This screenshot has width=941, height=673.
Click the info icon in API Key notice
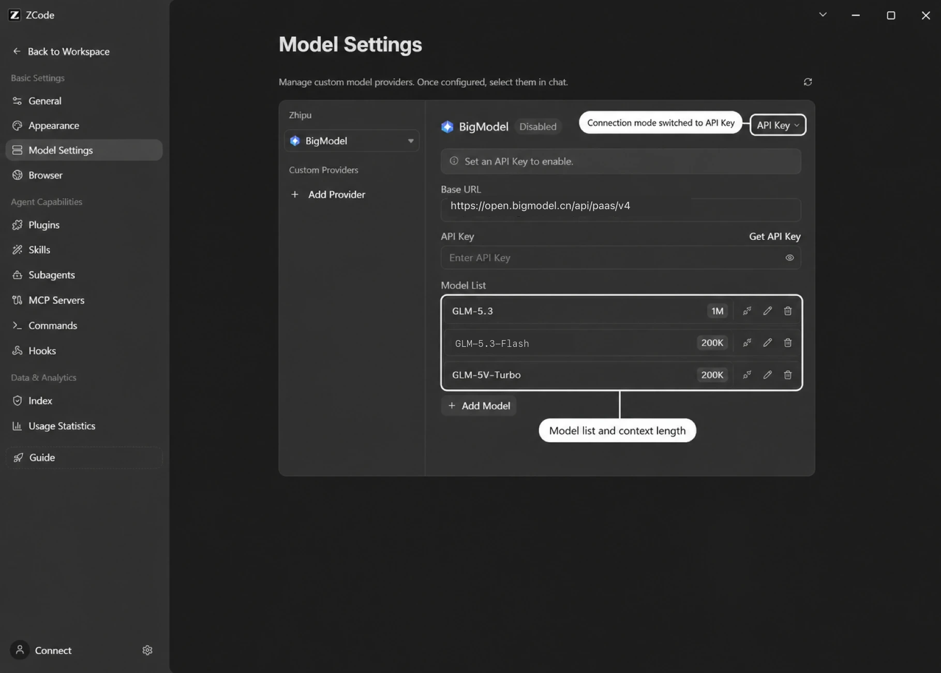pos(454,161)
